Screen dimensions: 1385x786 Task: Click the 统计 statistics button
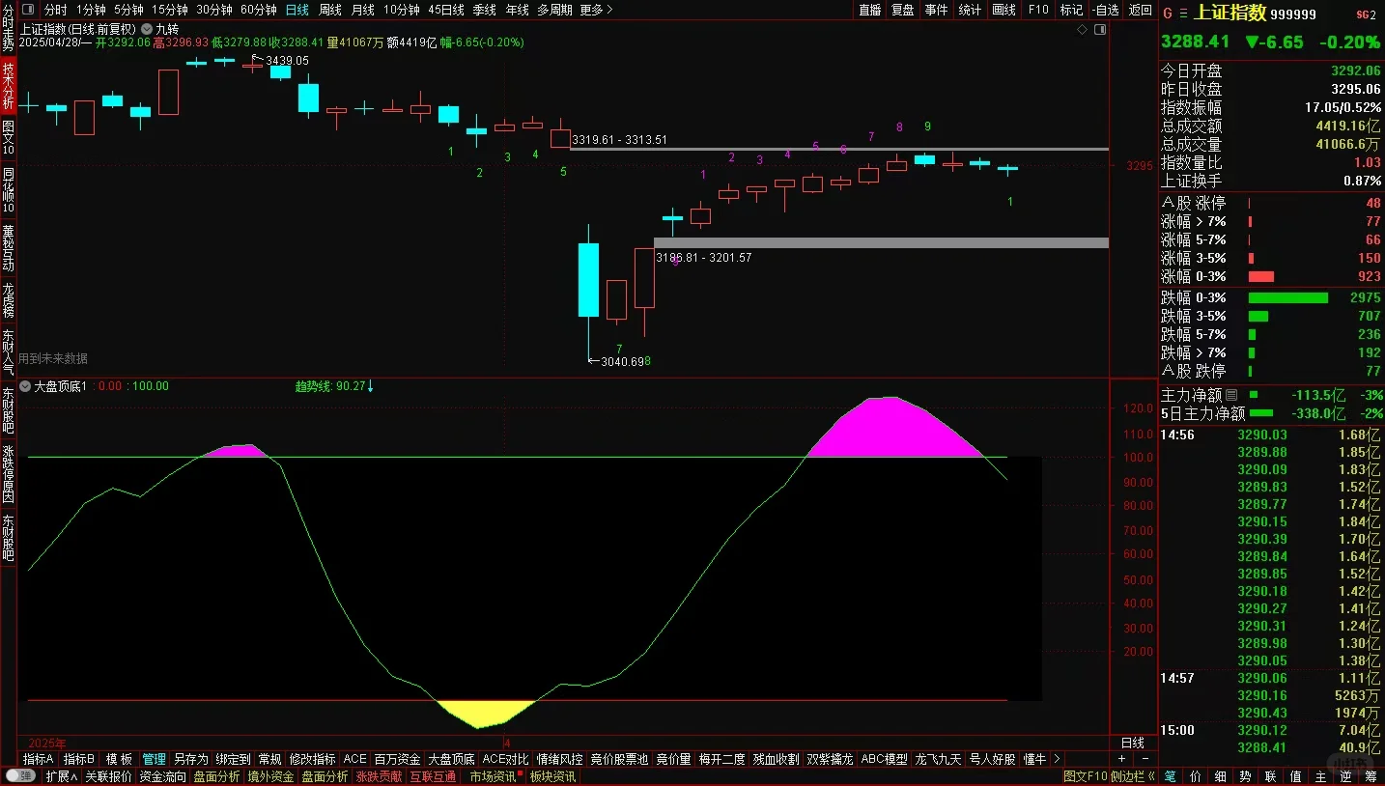970,10
